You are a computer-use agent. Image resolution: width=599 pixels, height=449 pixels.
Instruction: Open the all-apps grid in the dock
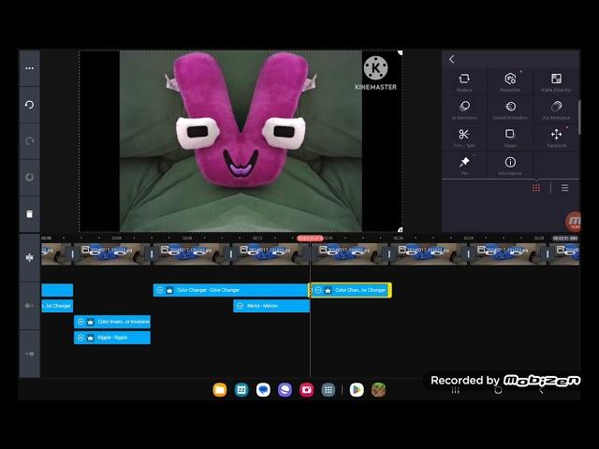point(329,390)
